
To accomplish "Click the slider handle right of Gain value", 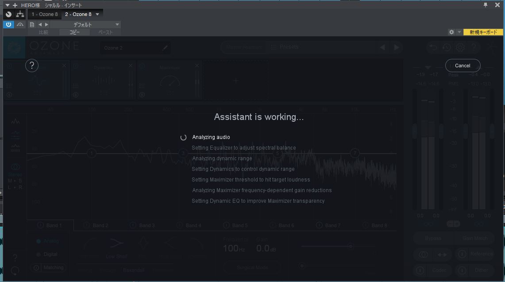I will [x=351, y=246].
